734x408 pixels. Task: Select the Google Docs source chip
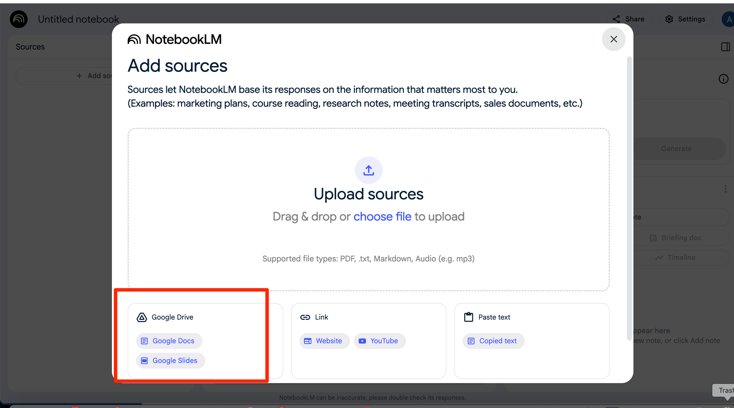pyautogui.click(x=169, y=341)
